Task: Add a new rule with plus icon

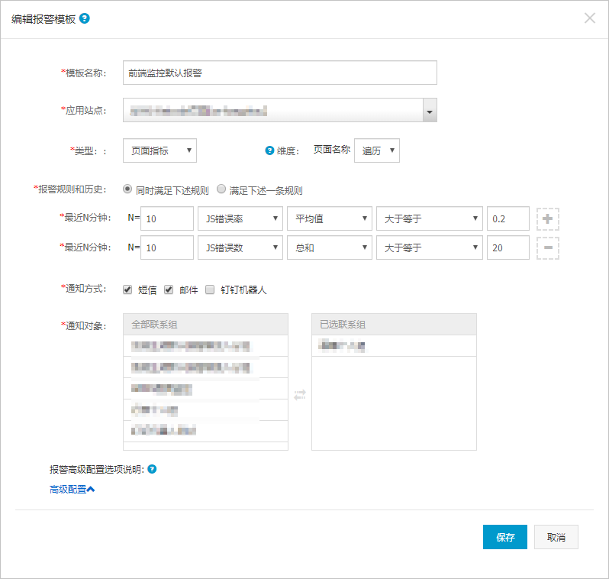Action: (x=548, y=219)
